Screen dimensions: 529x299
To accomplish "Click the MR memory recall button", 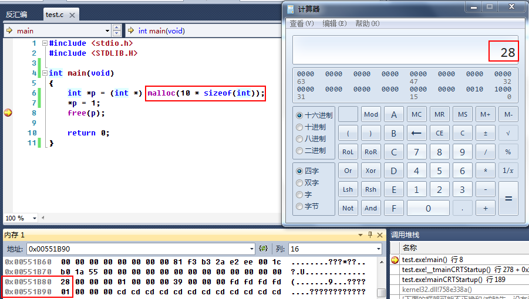I will 439,114.
